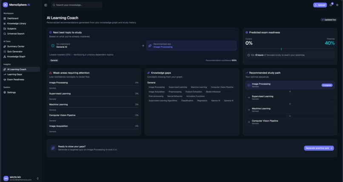Click the In progress badge

pyautogui.click(x=327, y=85)
